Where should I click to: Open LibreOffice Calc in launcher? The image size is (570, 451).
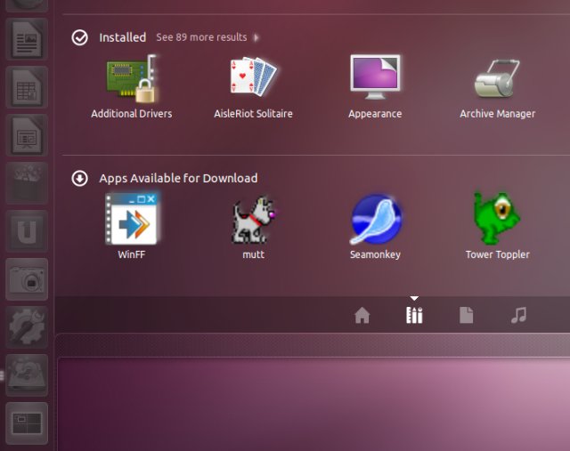point(27,87)
